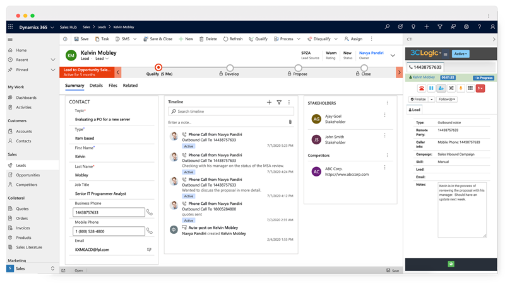Click the Business Phone input field
The width and height of the screenshot is (505, 283).
pos(109,212)
